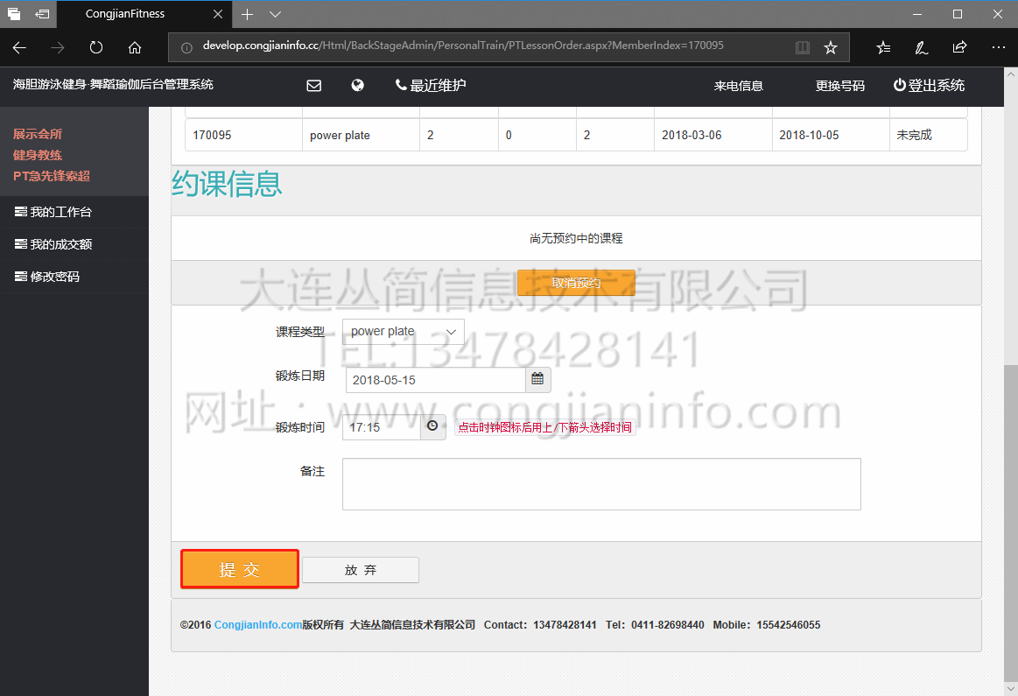Click the 提交 submit button

[240, 569]
